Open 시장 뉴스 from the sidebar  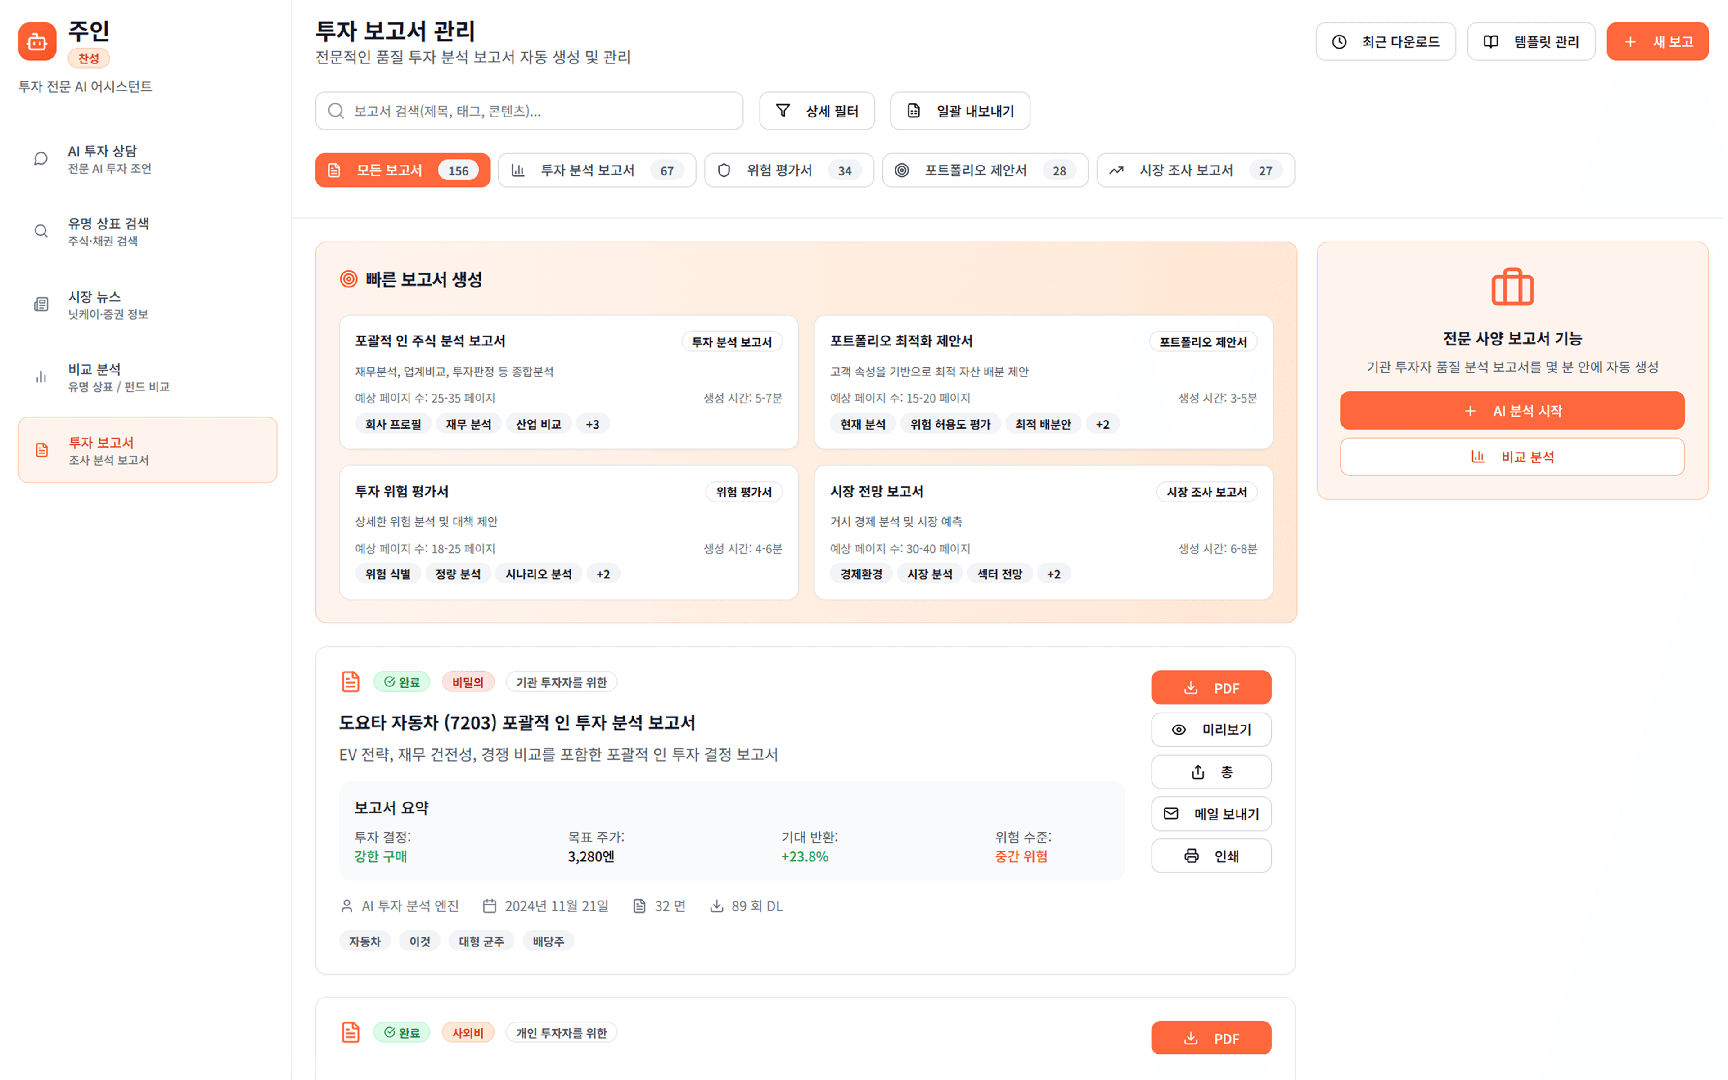(107, 304)
